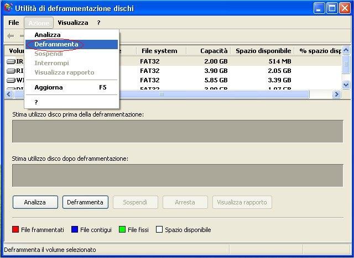Screen dimensions: 354x258
Task: Click 'Stima utilizzo disco prima della deframmentazione' label
Action: pos(78,114)
